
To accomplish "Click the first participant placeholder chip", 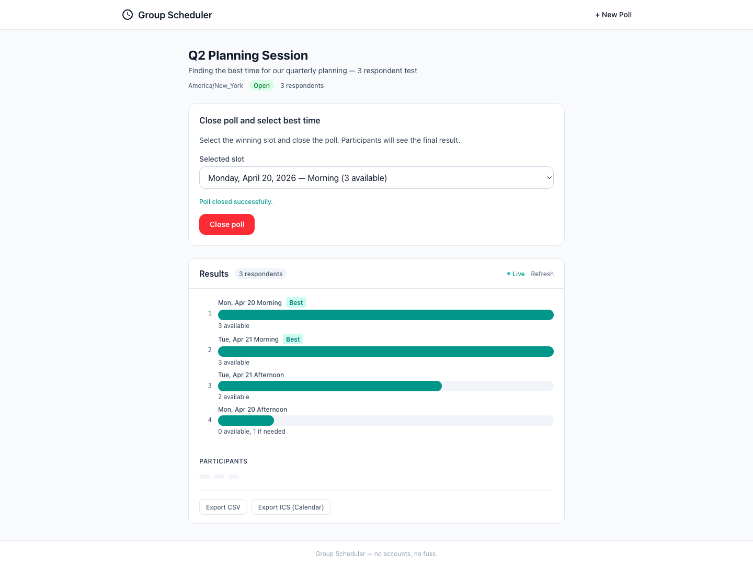I will (204, 477).
